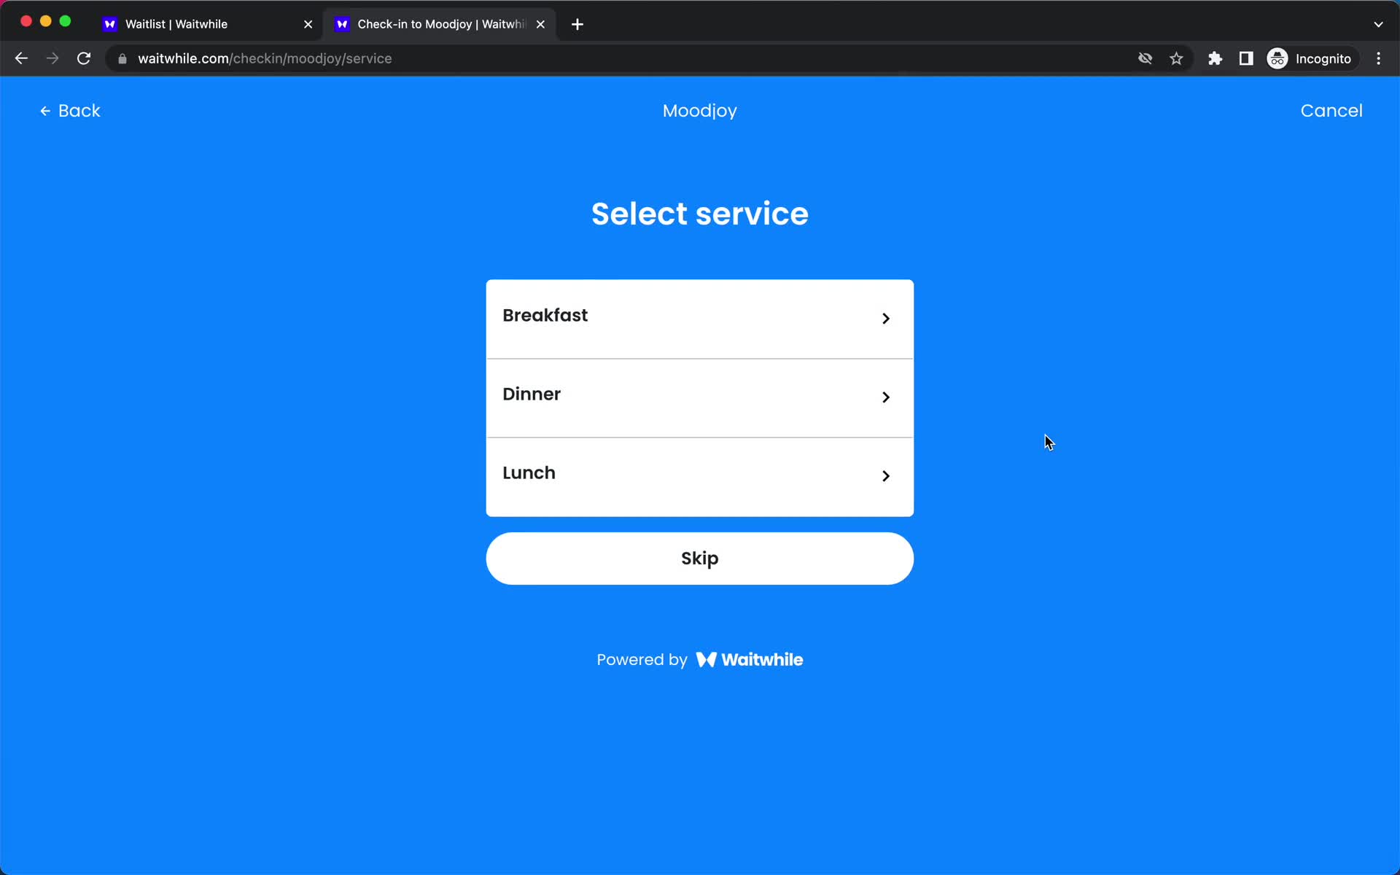Image resolution: width=1400 pixels, height=875 pixels.
Task: Open new tab with plus button
Action: [577, 23]
